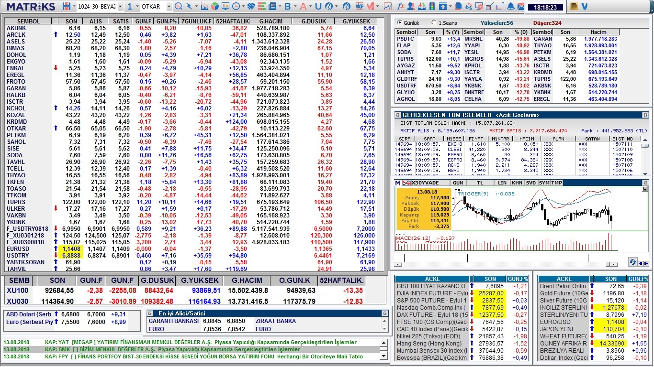Click the Brent Petrol row in commodities panel
The height and width of the screenshot is (367, 654).
pyautogui.click(x=593, y=286)
